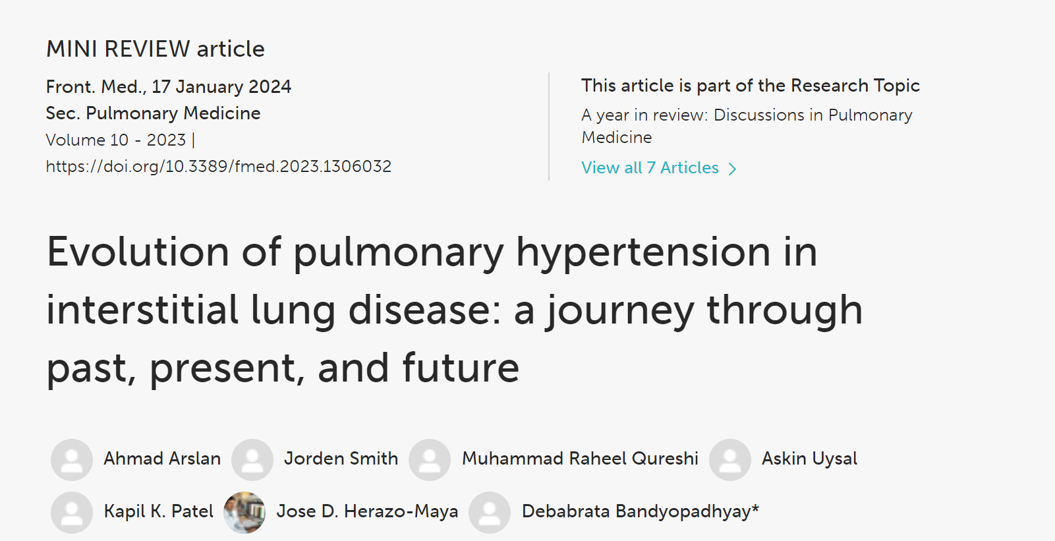Click Jorden Smith's avatar icon
Image resolution: width=1055 pixels, height=541 pixels.
(x=252, y=459)
